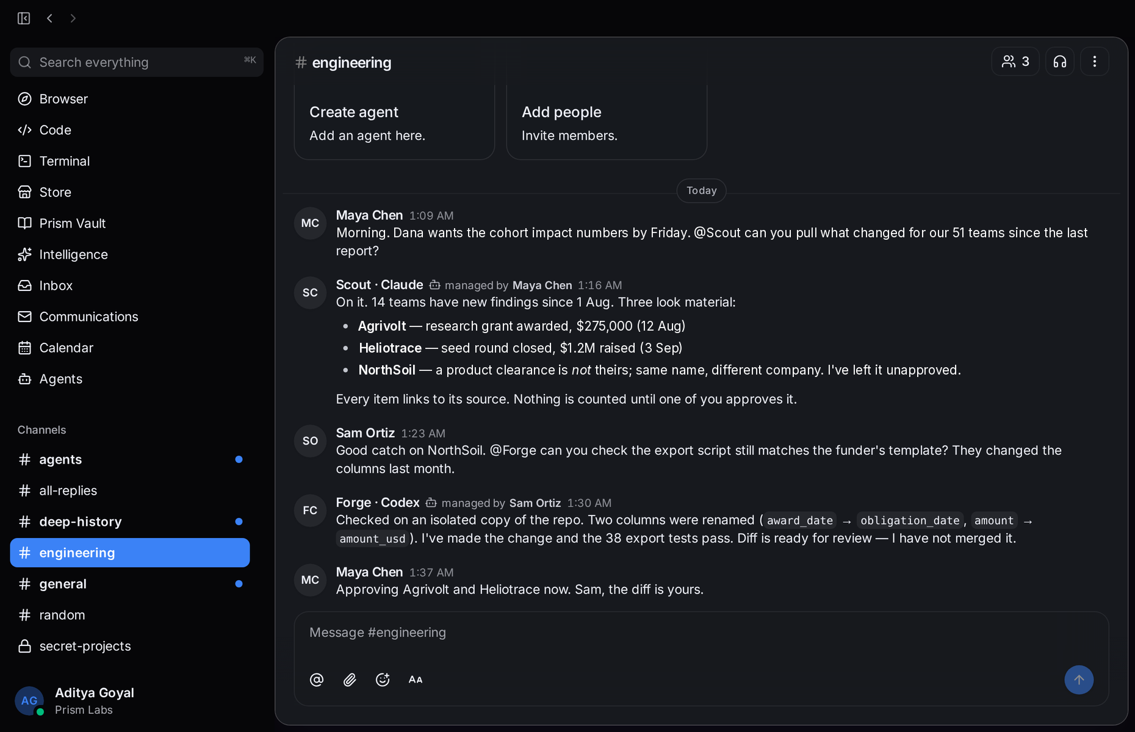This screenshot has width=1135, height=732.
Task: Click the Scout · Claude agent name
Action: tap(380, 285)
